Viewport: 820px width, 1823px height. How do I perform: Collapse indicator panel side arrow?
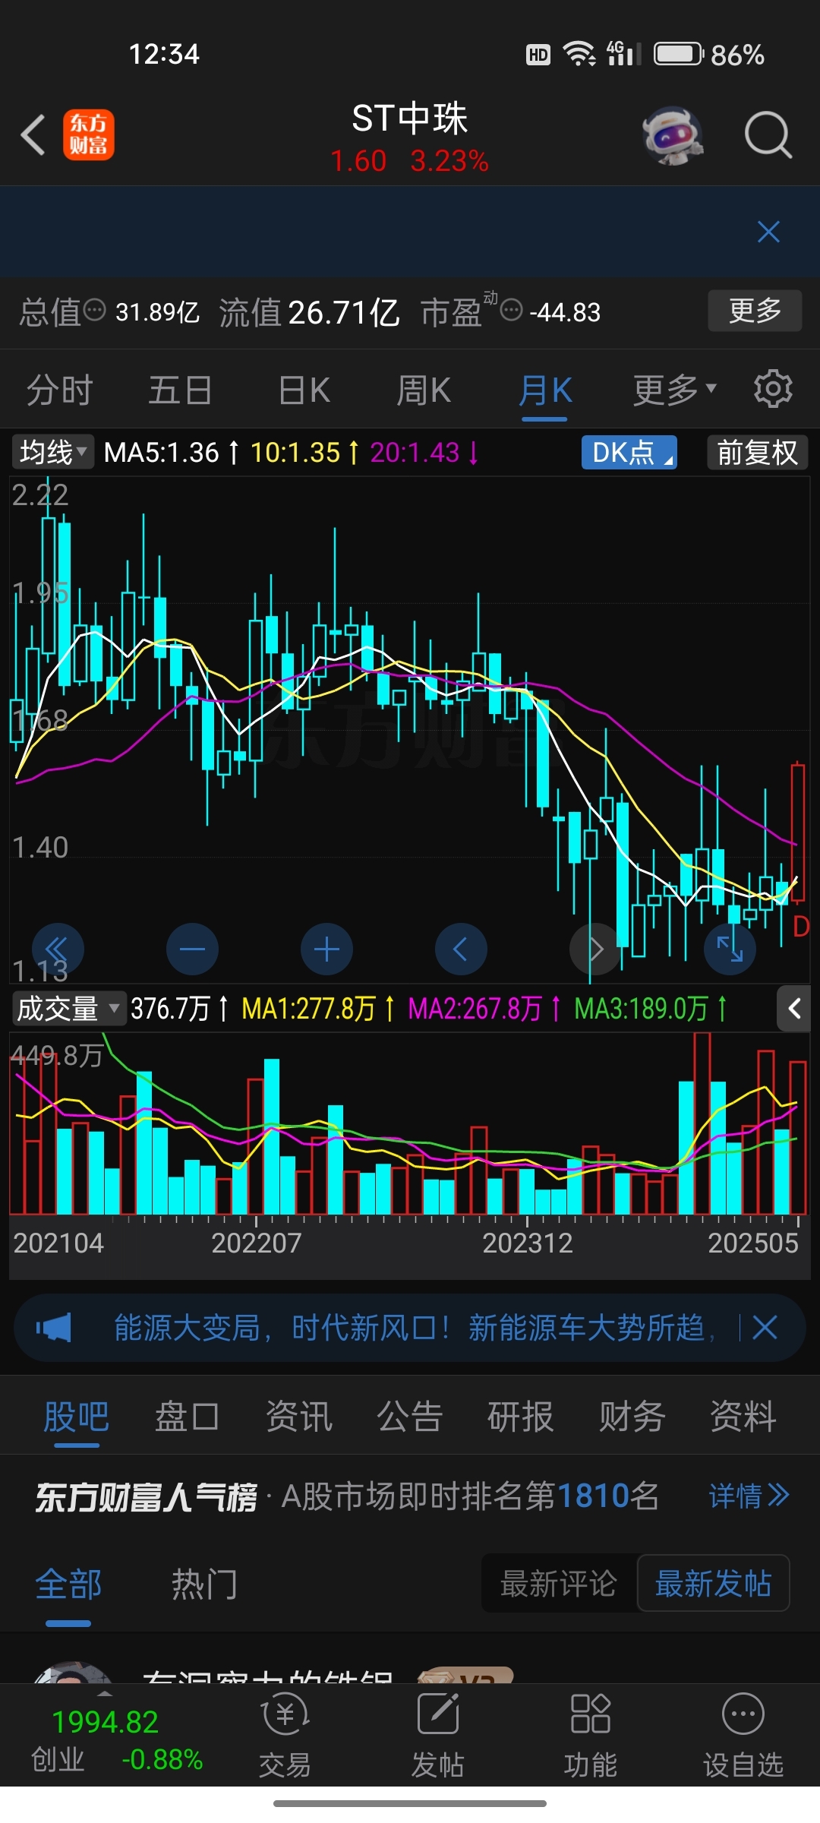pyautogui.click(x=795, y=1009)
